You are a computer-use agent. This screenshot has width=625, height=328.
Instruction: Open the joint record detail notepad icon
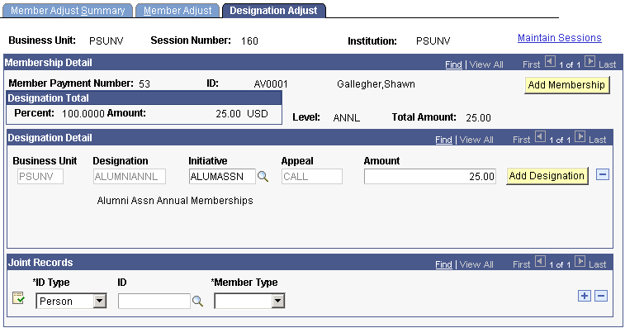click(18, 297)
